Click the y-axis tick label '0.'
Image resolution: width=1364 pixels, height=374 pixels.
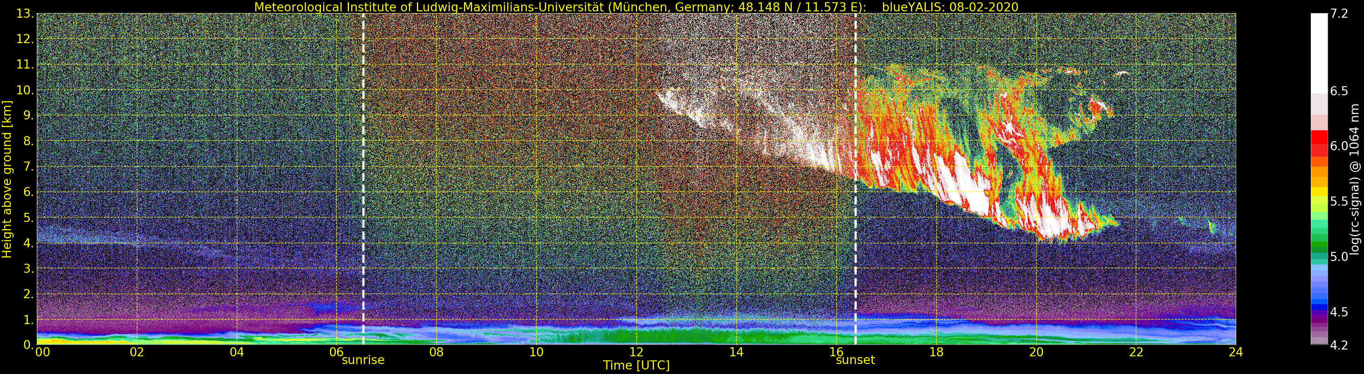29,345
